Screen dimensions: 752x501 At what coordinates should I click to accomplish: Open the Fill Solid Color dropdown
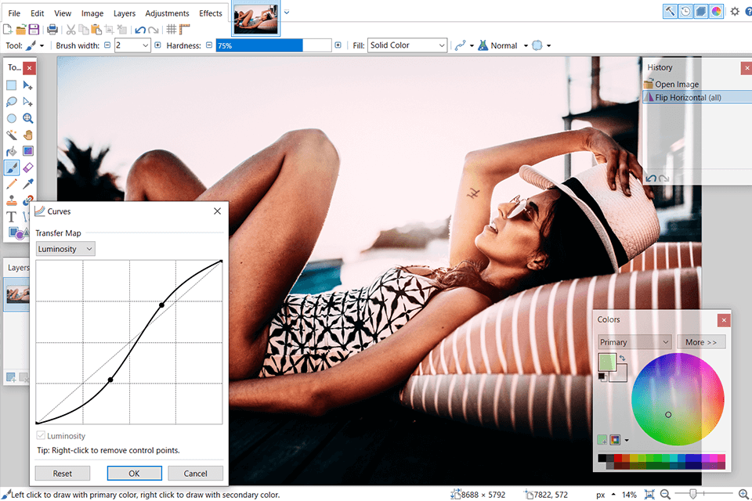click(407, 45)
